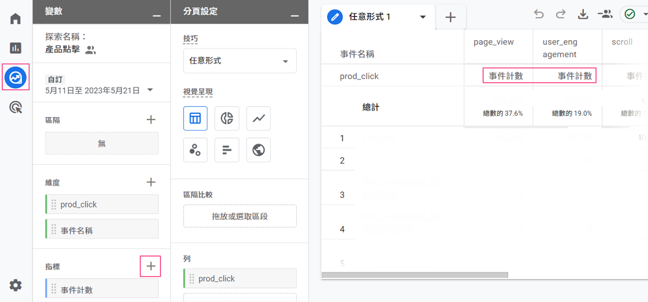Viewport: 648px width, 302px height.
Task: Click user_engagement column header
Action: point(561,48)
